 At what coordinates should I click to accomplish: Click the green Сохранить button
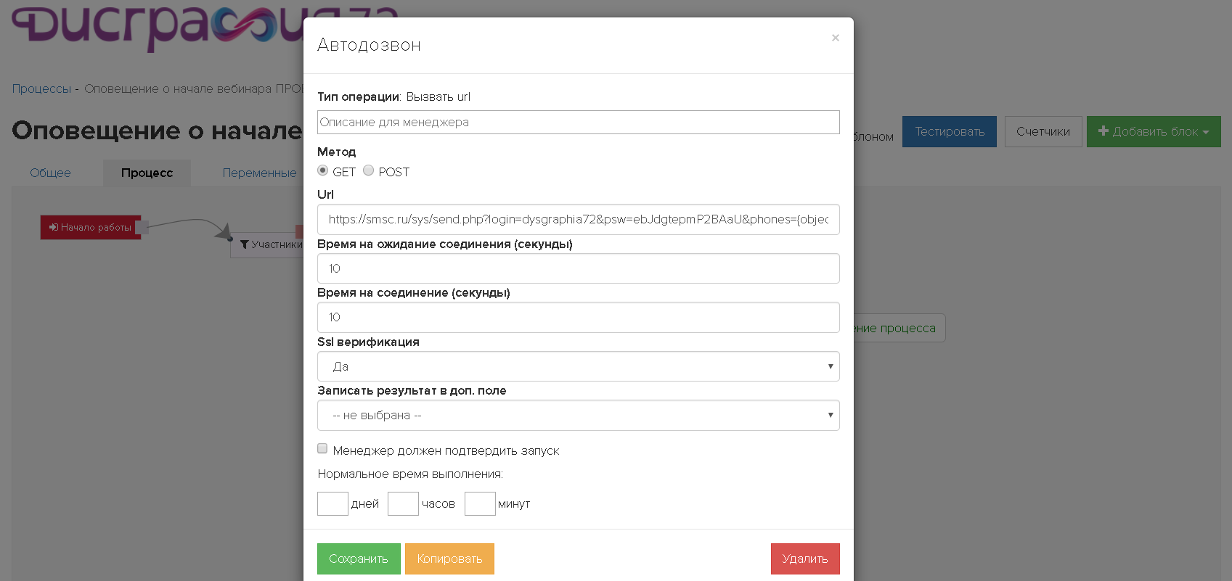tap(359, 559)
